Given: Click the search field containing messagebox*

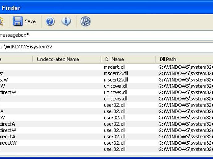Looking at the screenshot, I should tap(106, 35).
